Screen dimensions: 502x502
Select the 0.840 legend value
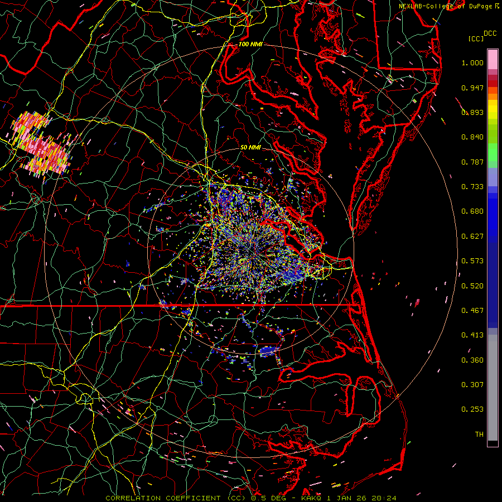472,137
